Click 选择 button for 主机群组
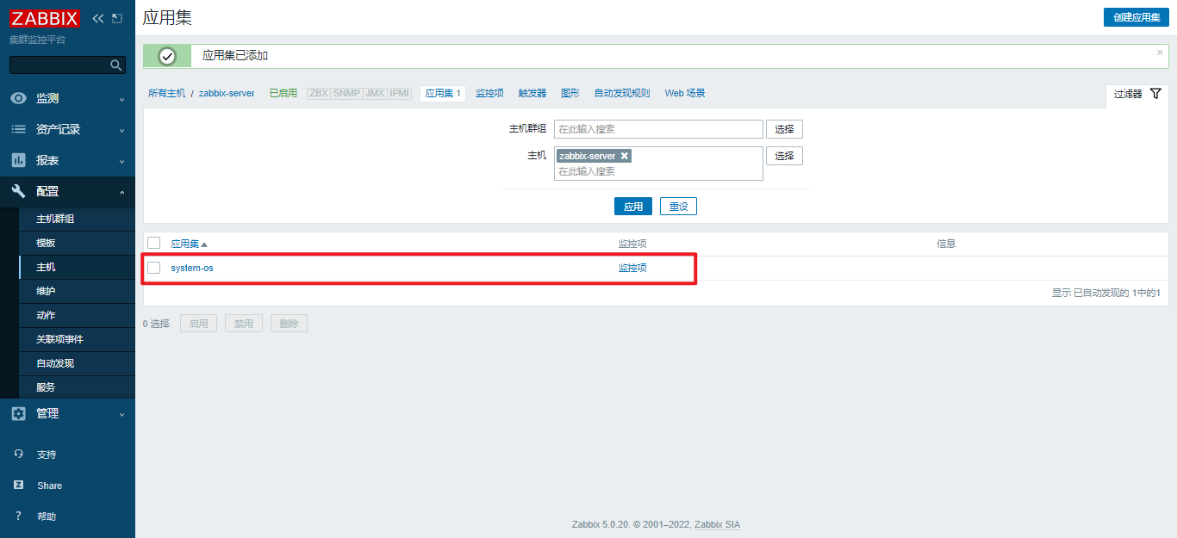 click(784, 129)
